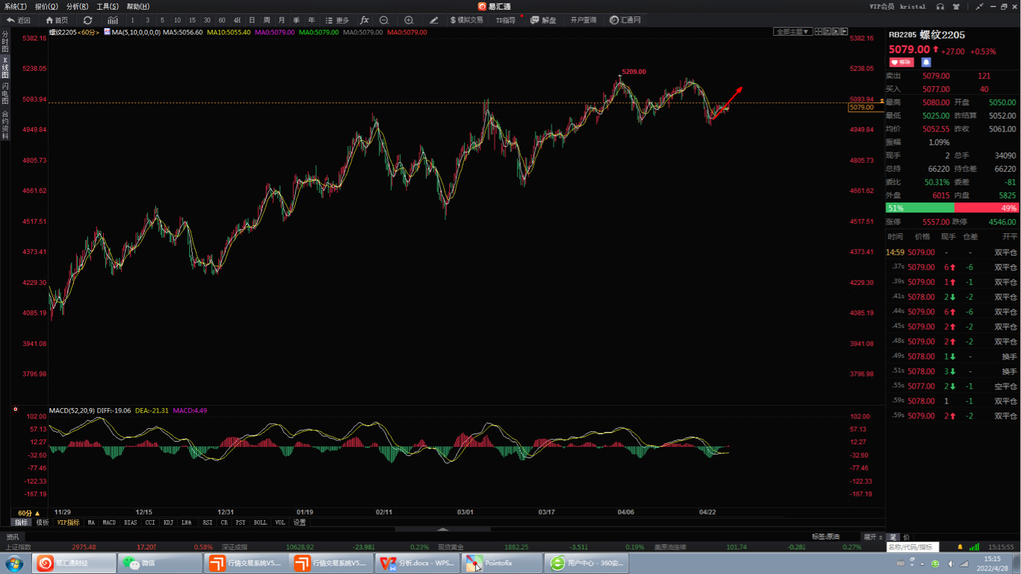1021x574 pixels.
Task: Select the 30-minute period
Action: coord(207,20)
